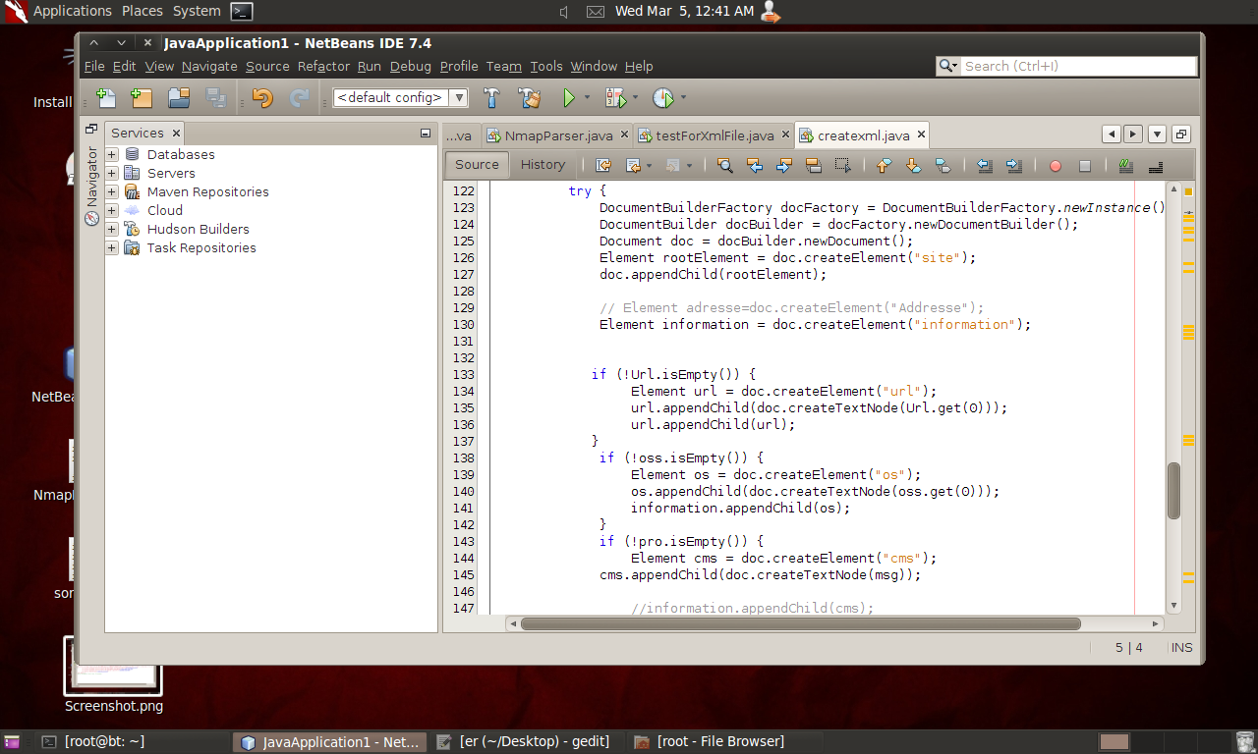This screenshot has height=754, width=1258.
Task: Create a new file from the toolbar
Action: click(105, 97)
